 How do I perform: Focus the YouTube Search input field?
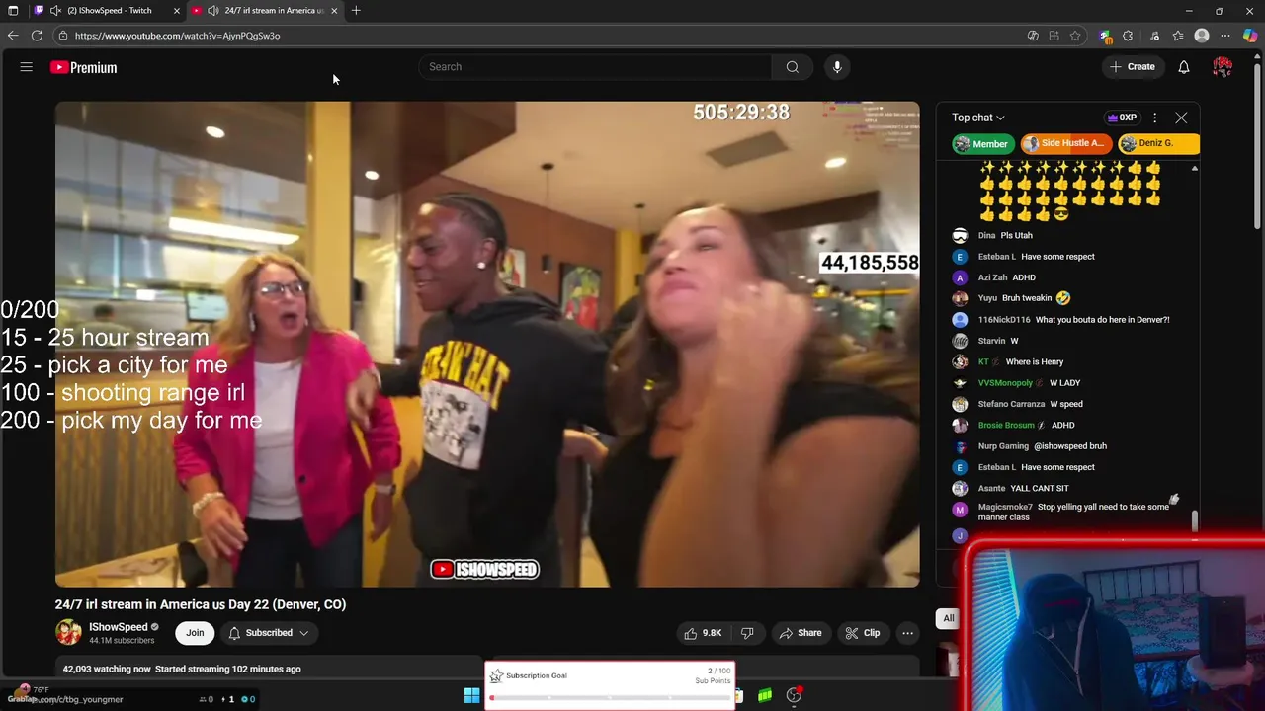[x=596, y=67]
